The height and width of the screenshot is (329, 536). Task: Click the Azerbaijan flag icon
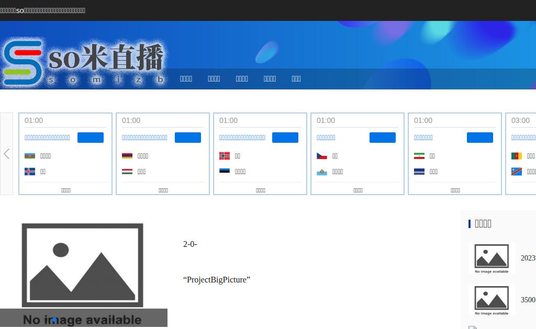pyautogui.click(x=30, y=156)
